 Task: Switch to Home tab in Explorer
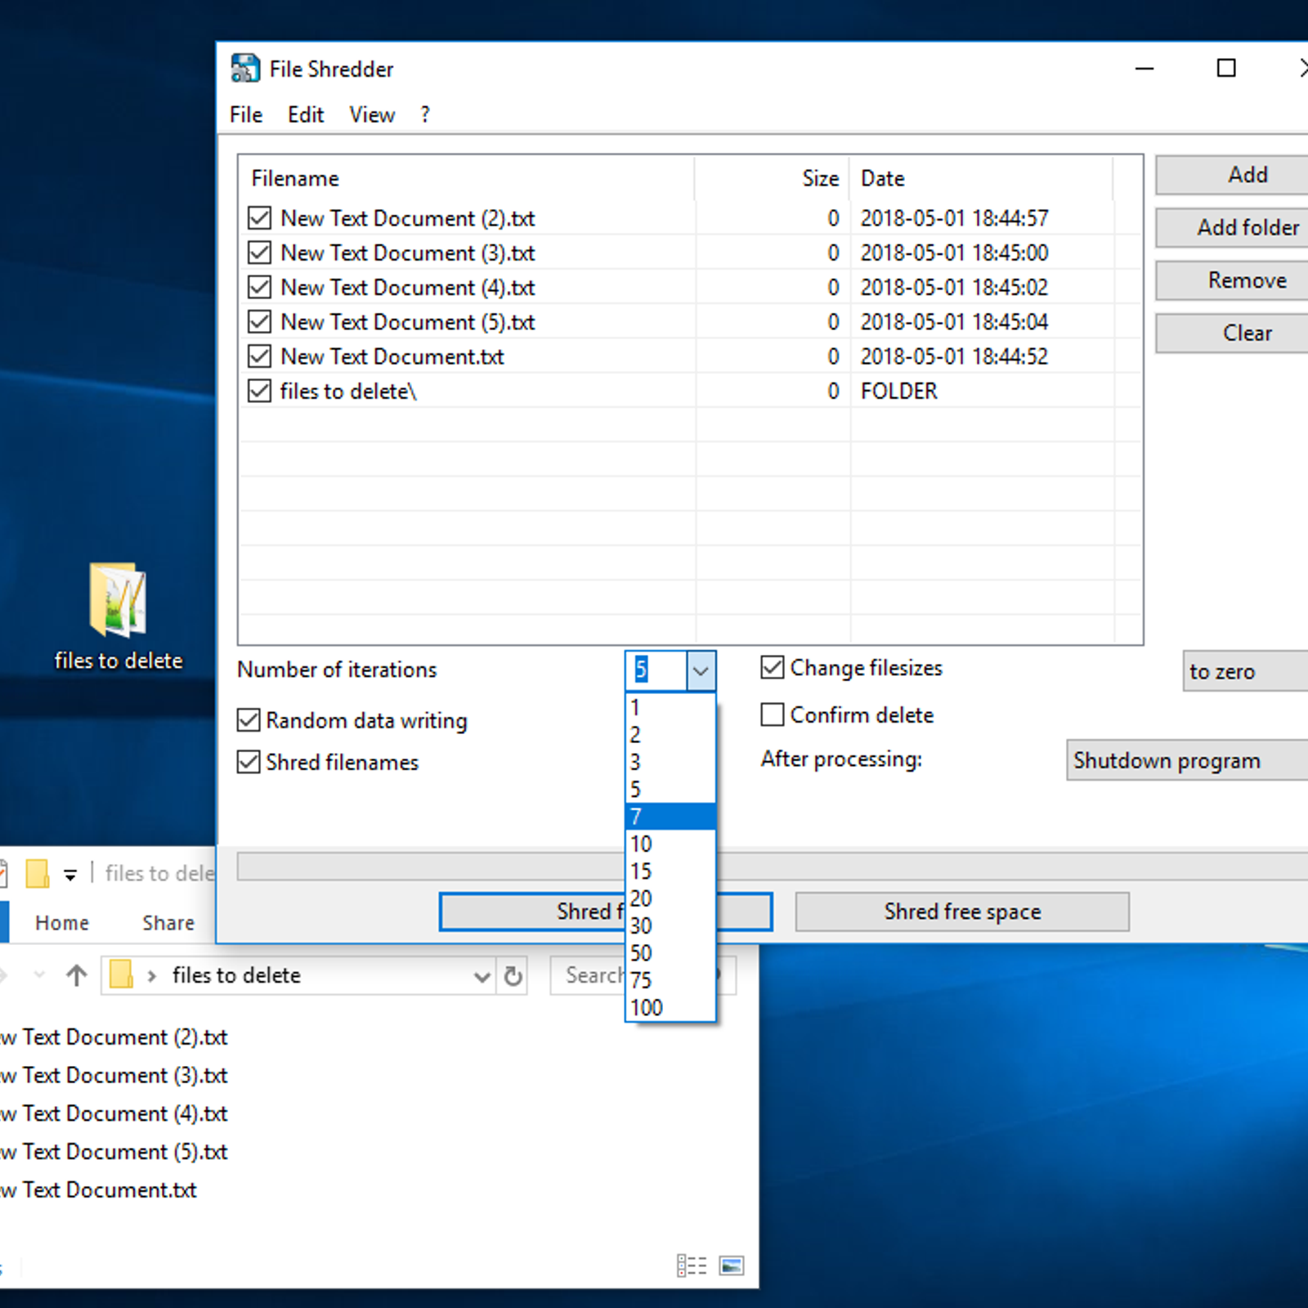(62, 922)
